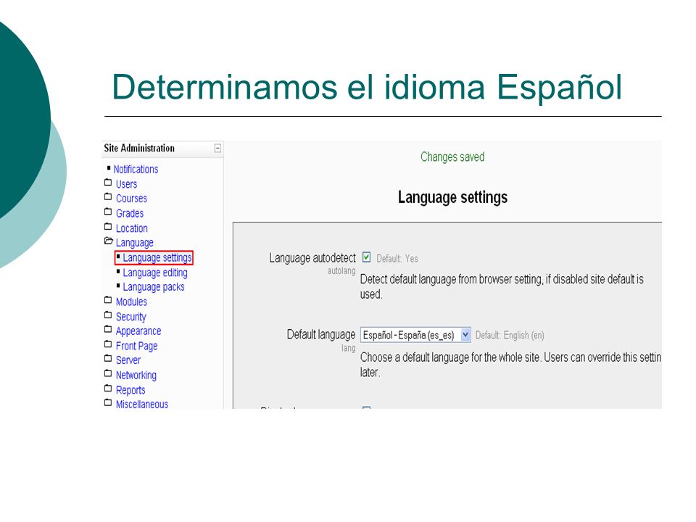Click the folder icon beside Users
Image resolution: width=696 pixels, height=522 pixels.
click(108, 183)
